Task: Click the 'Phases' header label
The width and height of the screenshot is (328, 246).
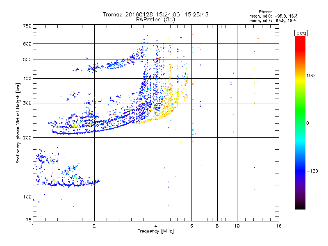Action: 265,12
